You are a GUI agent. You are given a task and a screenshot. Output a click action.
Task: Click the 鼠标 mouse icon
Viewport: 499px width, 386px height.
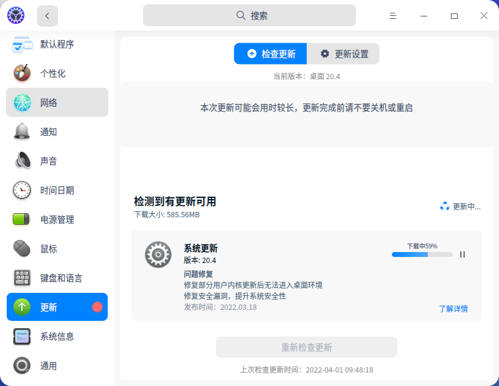point(22,248)
